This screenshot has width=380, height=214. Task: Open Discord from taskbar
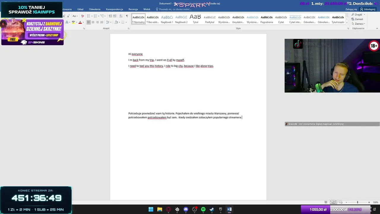186,209
